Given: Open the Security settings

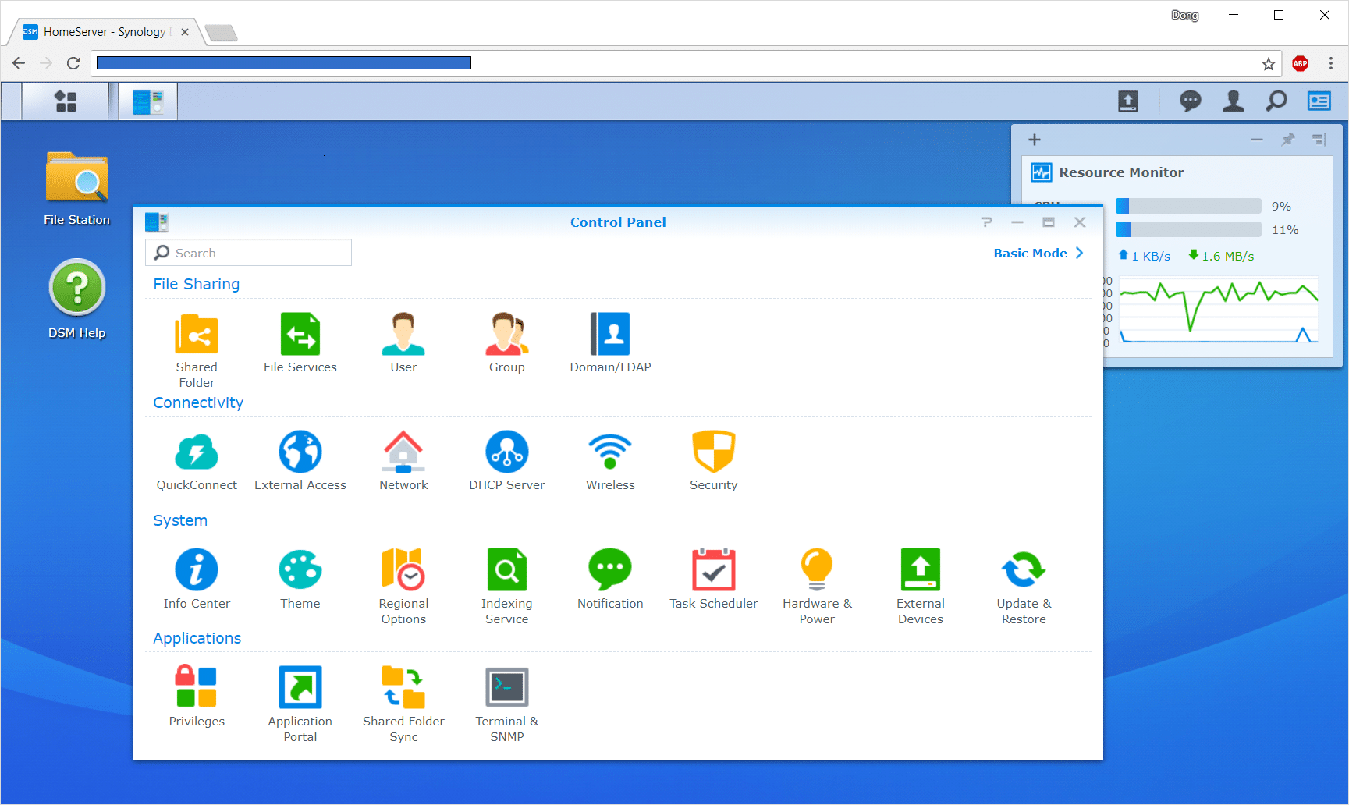Looking at the screenshot, I should pyautogui.click(x=713, y=461).
